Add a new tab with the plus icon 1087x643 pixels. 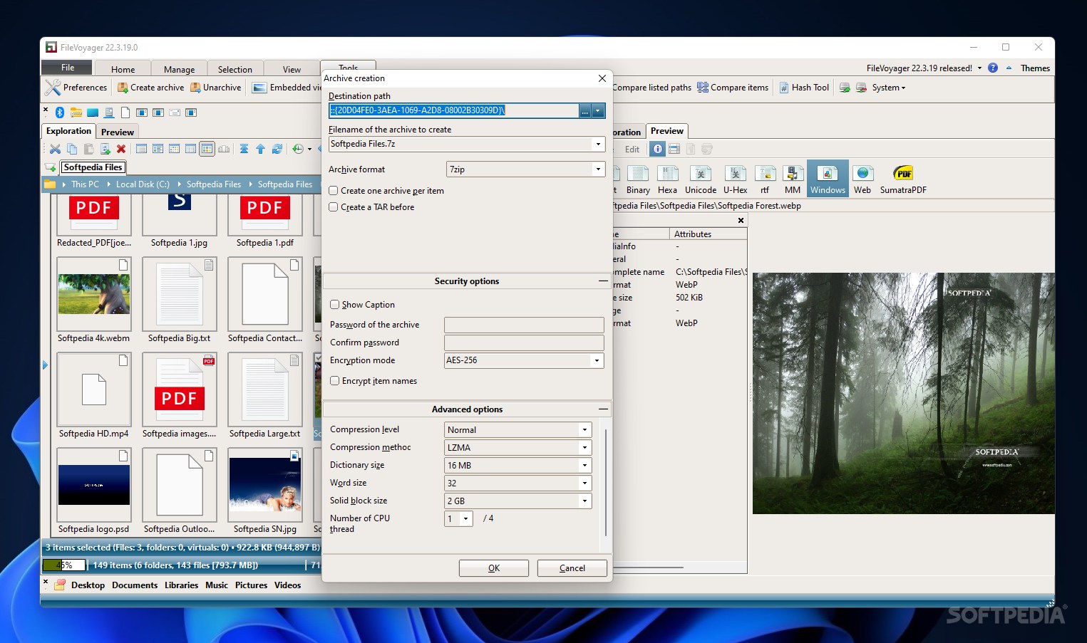[x=51, y=167]
